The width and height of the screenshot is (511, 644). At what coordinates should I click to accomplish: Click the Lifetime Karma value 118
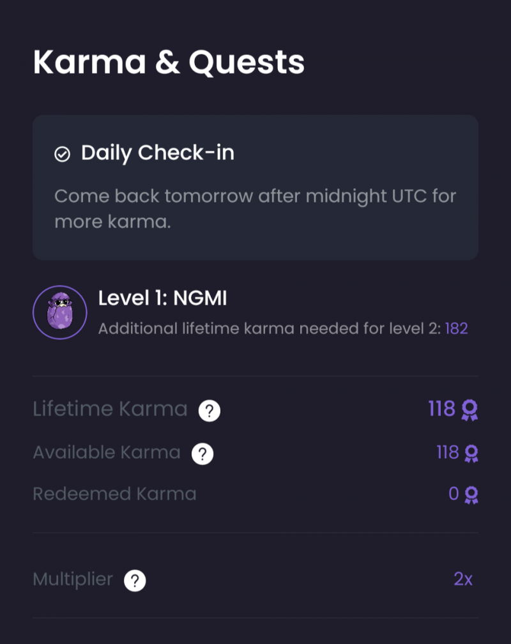tap(441, 409)
